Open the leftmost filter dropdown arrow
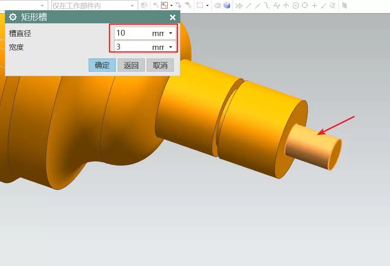390x266 pixels. coord(42,5)
